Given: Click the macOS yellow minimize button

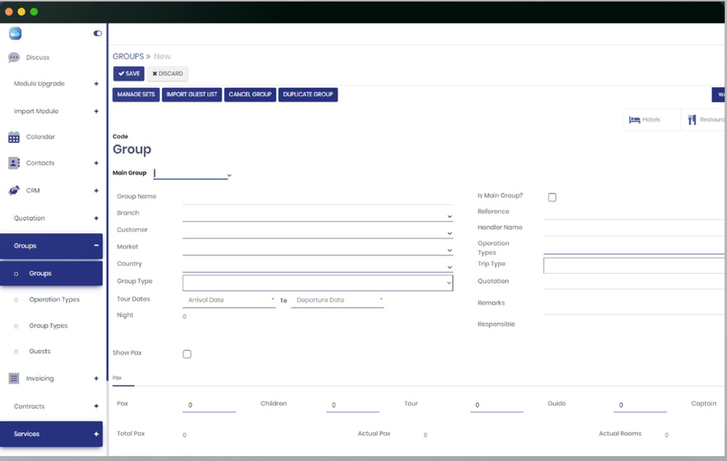Looking at the screenshot, I should click(21, 12).
